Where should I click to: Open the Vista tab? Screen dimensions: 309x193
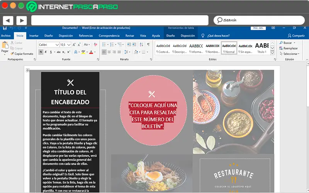click(143, 36)
